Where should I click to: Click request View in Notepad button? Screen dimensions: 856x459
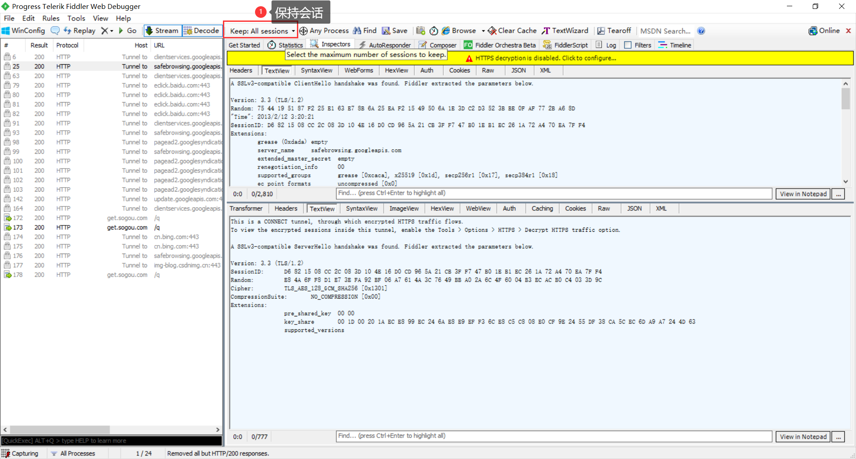pos(803,194)
